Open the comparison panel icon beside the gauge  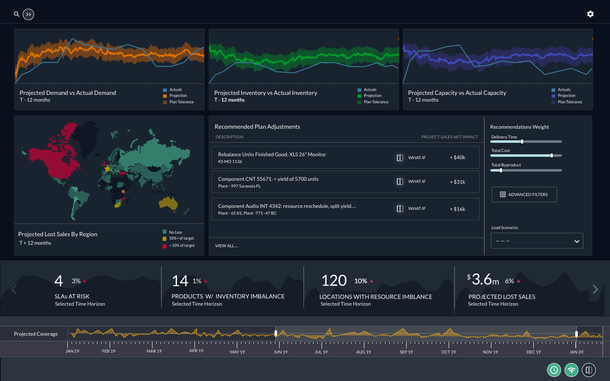coord(589,370)
